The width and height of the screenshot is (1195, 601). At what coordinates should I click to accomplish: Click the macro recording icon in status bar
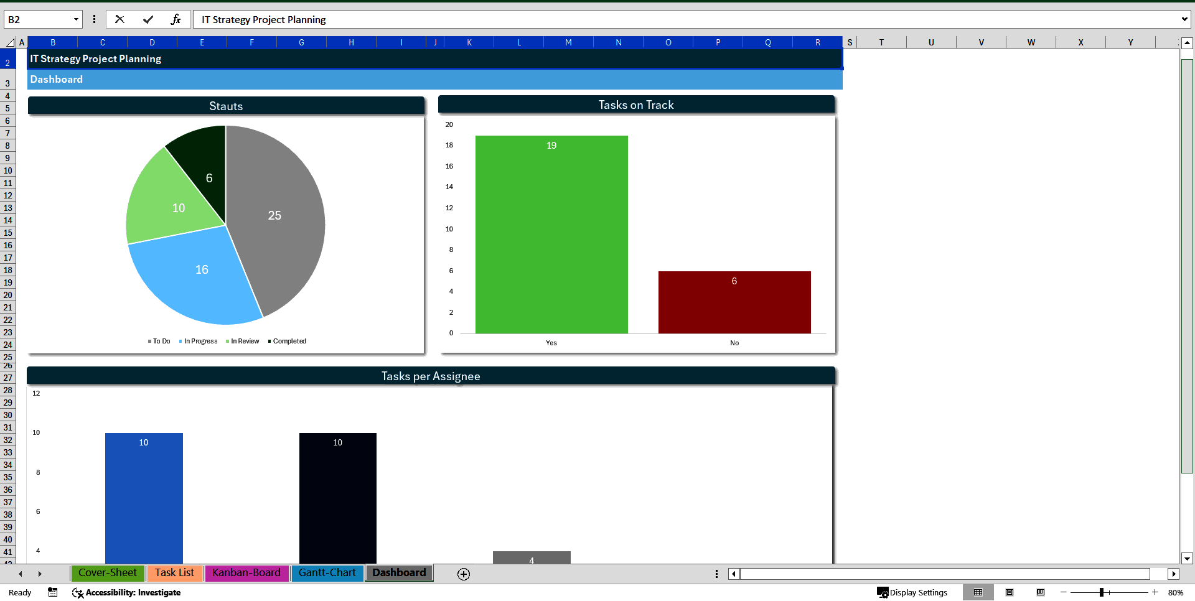pyautogui.click(x=52, y=592)
